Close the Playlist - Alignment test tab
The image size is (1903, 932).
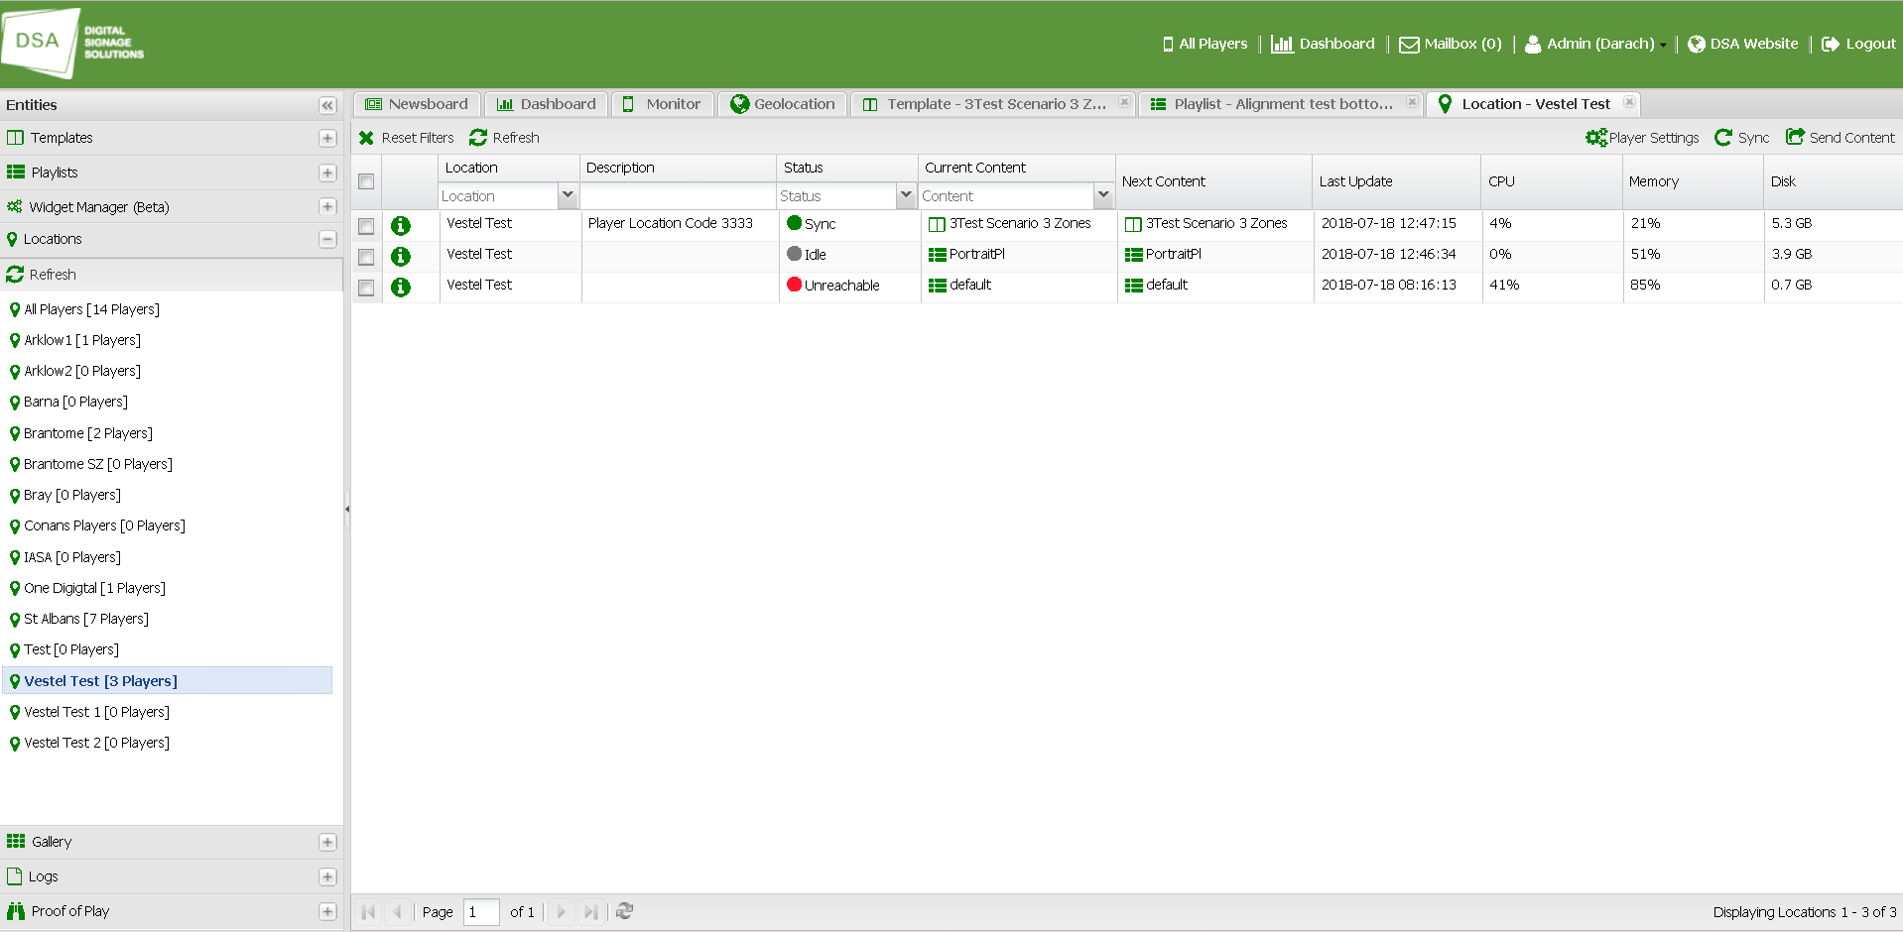click(x=1412, y=102)
